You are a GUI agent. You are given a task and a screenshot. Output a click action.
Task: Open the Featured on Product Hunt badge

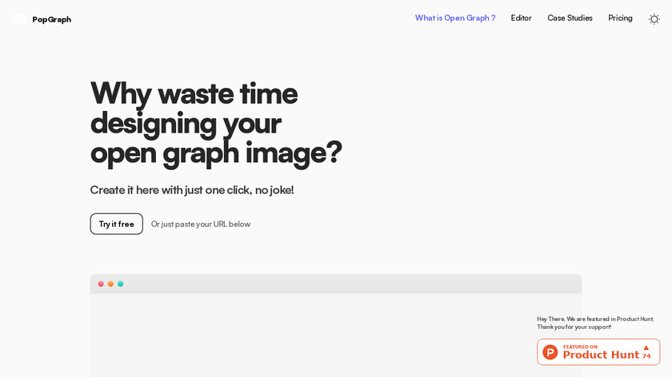pos(598,351)
